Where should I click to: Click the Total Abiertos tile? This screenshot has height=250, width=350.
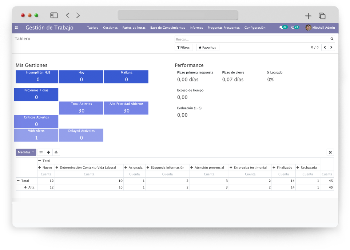pos(81,108)
